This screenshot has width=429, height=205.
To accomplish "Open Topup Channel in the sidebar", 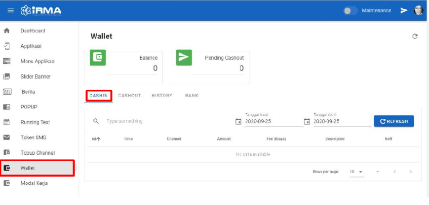I will pos(37,153).
